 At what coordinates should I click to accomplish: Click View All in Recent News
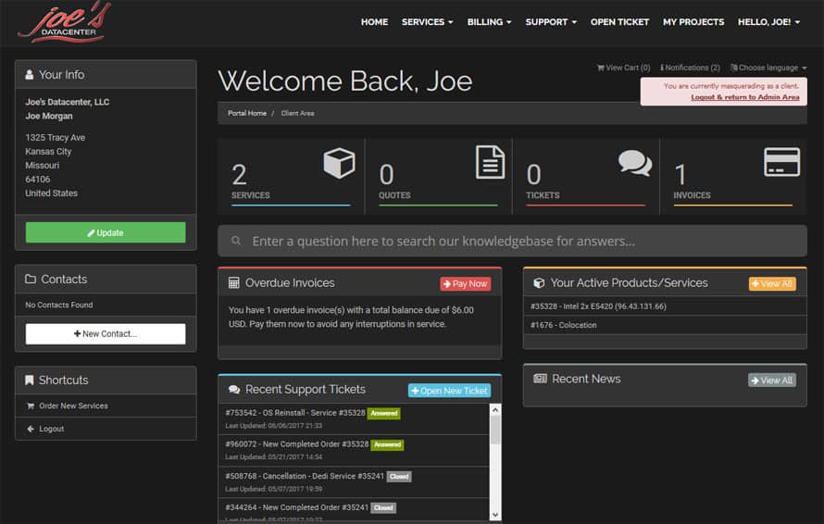click(772, 380)
